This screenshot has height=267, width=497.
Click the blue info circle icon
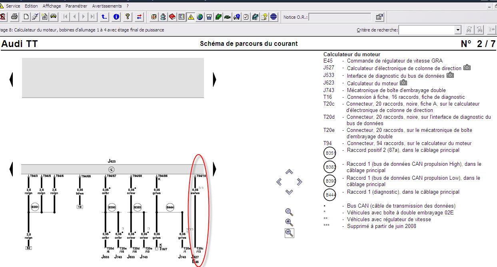116,17
